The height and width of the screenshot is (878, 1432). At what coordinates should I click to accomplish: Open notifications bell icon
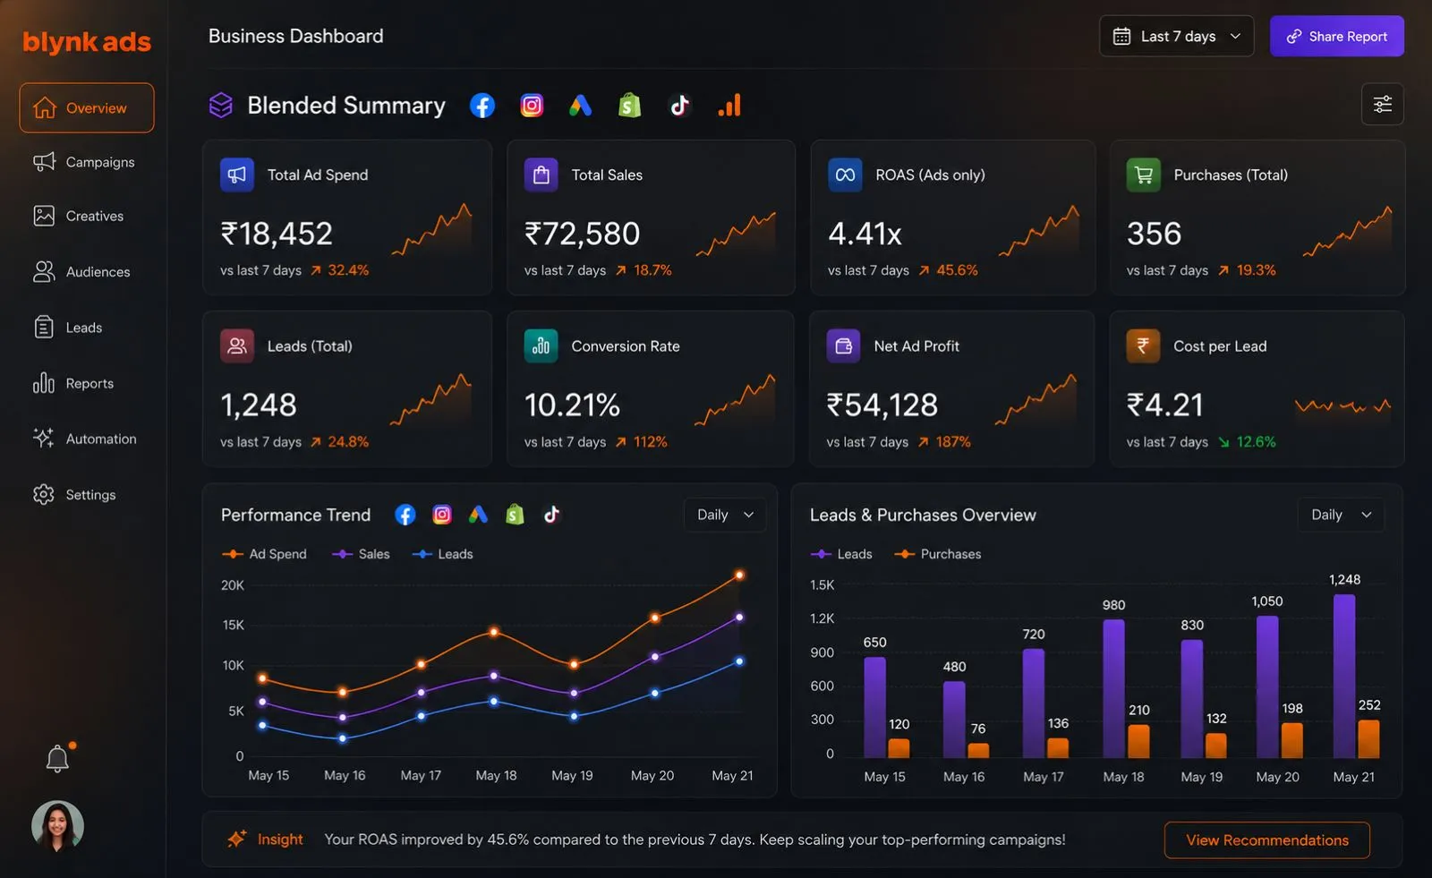57,759
